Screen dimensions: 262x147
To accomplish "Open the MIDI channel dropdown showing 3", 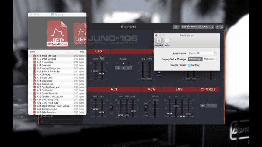I will (220, 27).
